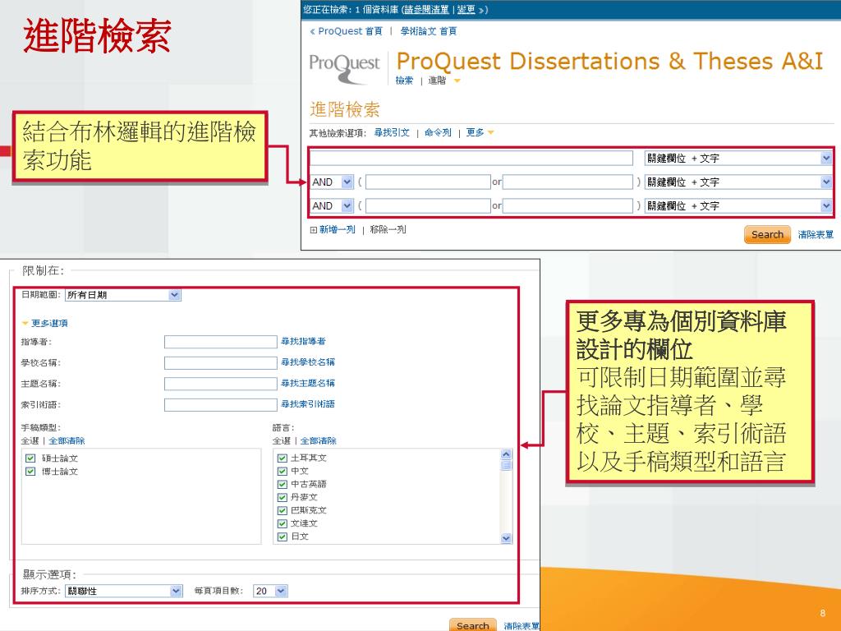Click 全部清除 under 語言
The image size is (841, 631).
click(318, 441)
